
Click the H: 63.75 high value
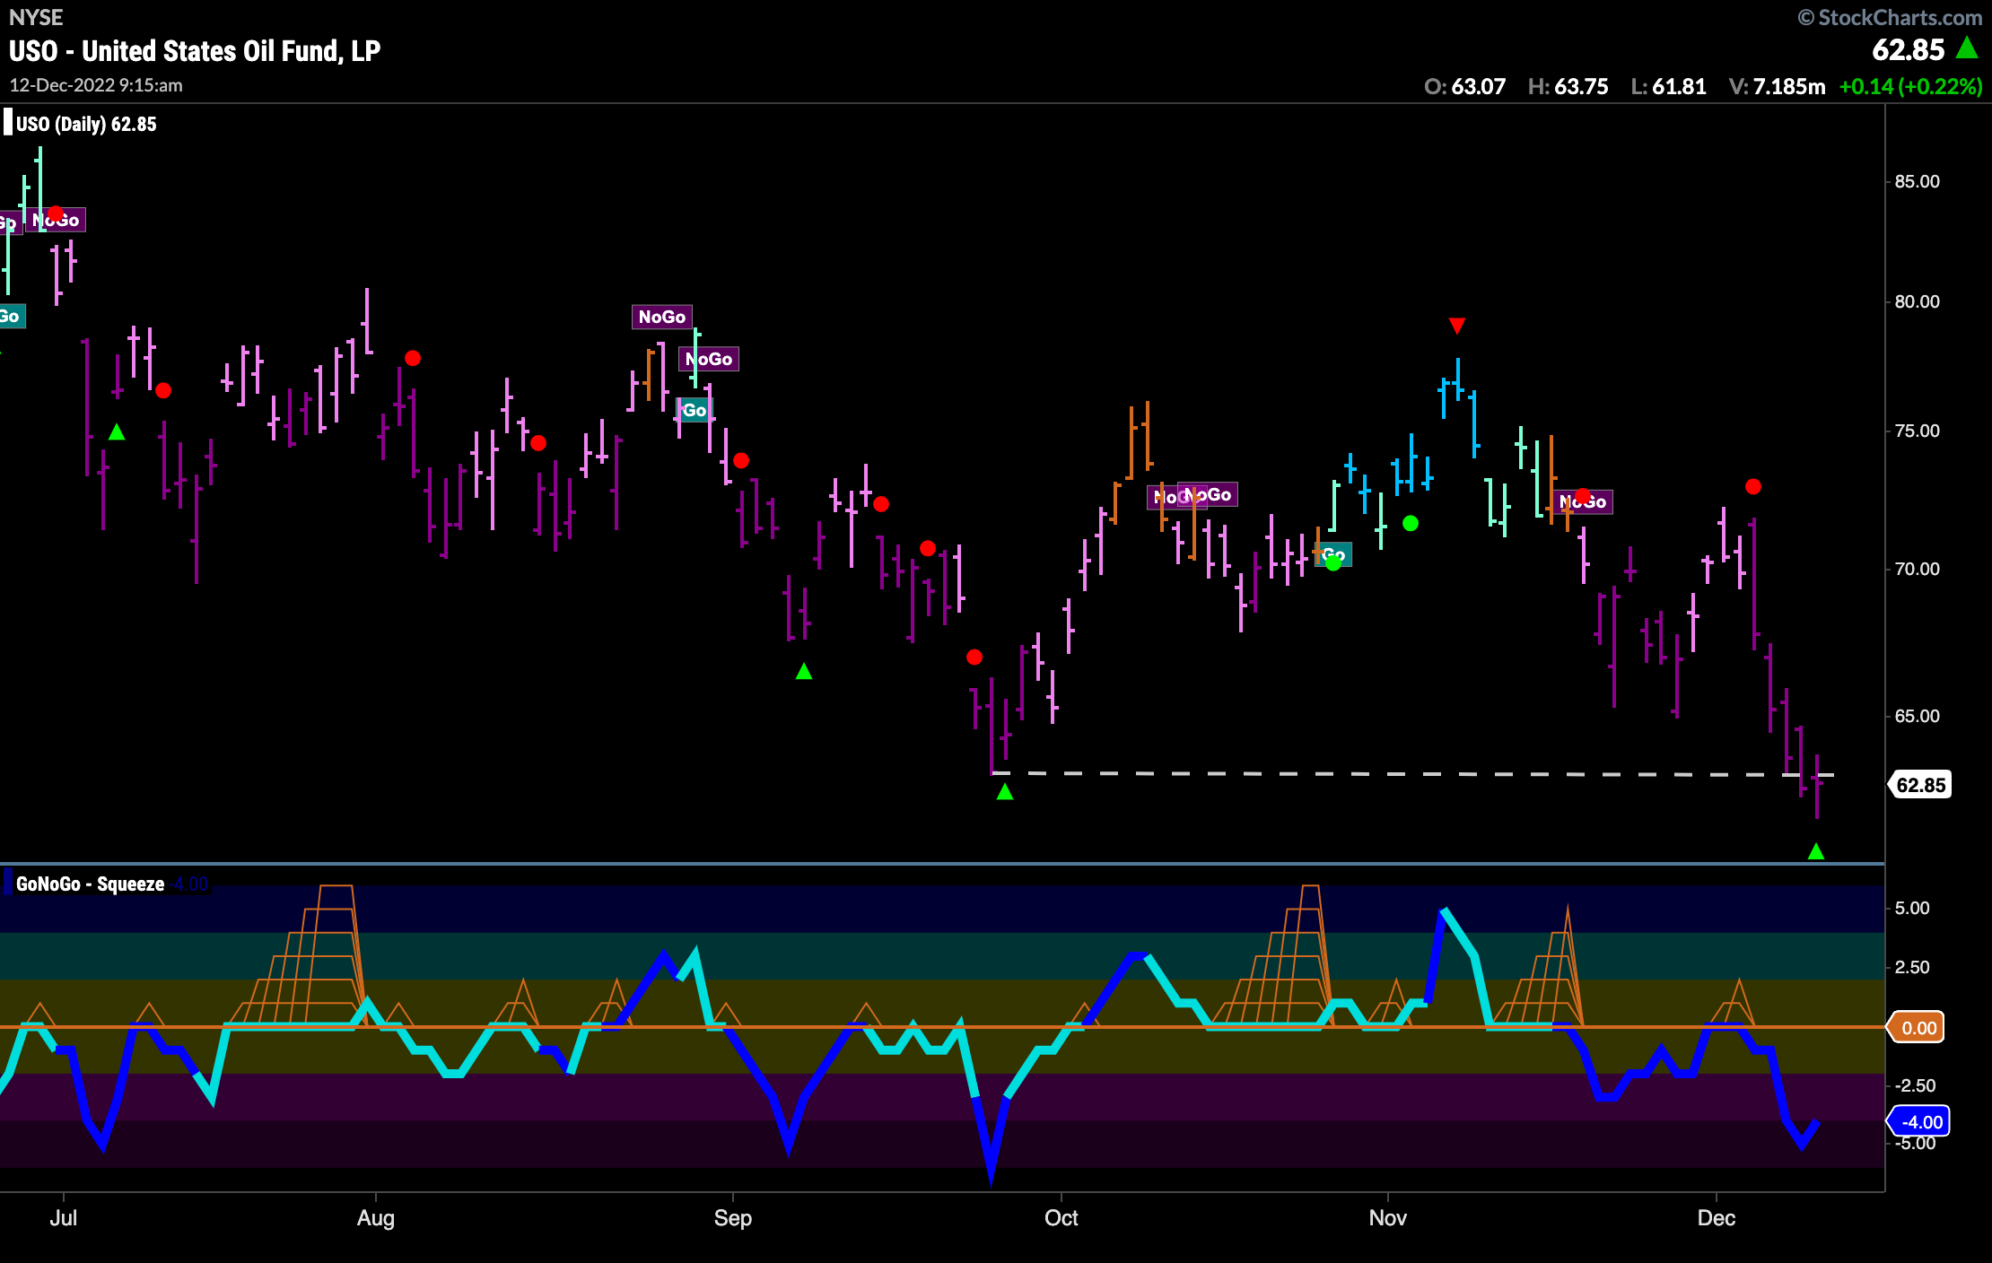tap(1568, 87)
